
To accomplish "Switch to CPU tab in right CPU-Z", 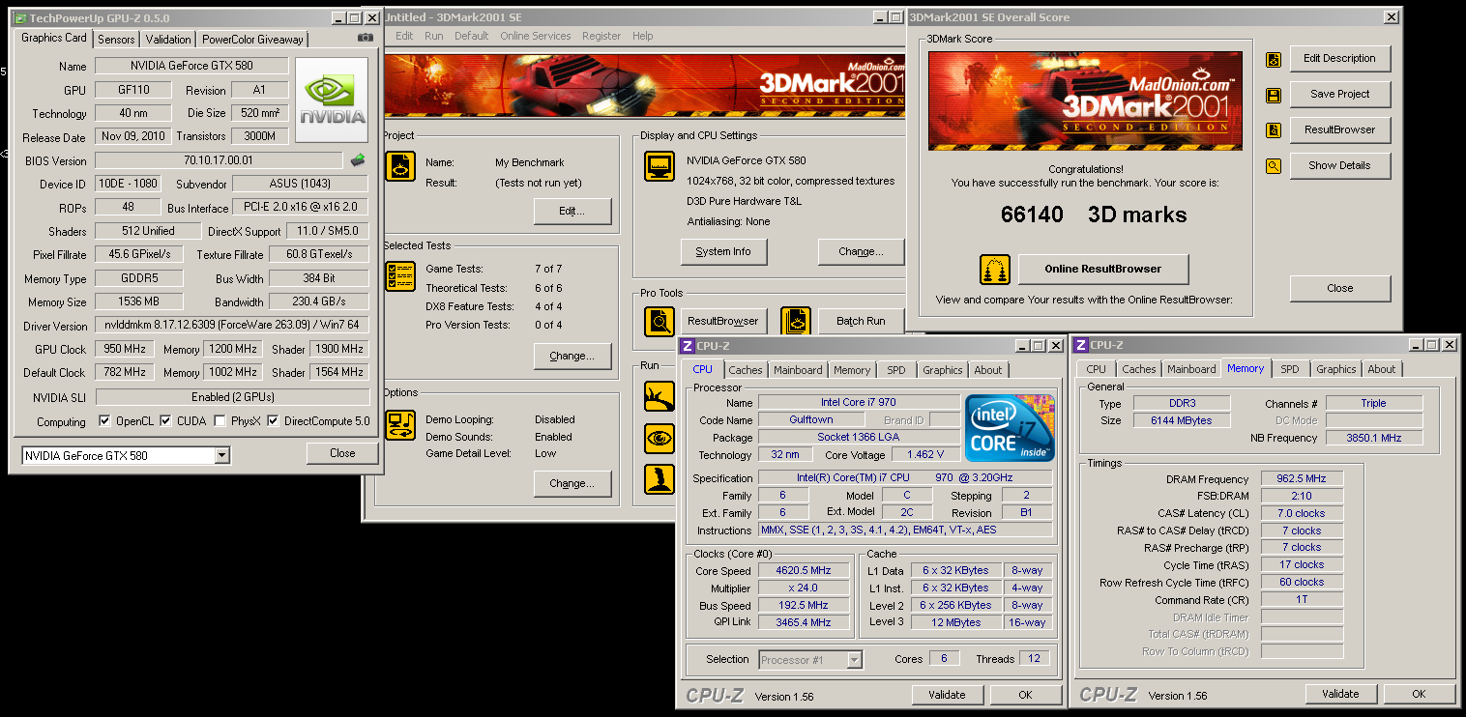I will point(1097,369).
